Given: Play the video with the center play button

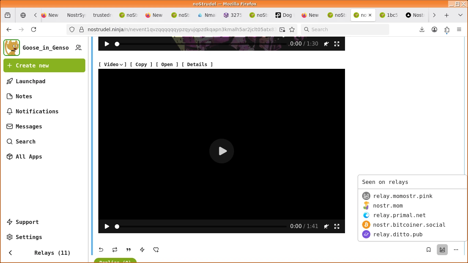Looking at the screenshot, I should coord(222,151).
